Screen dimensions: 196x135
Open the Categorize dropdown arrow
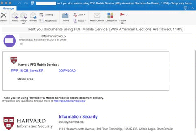pyautogui.click(x=115, y=15)
